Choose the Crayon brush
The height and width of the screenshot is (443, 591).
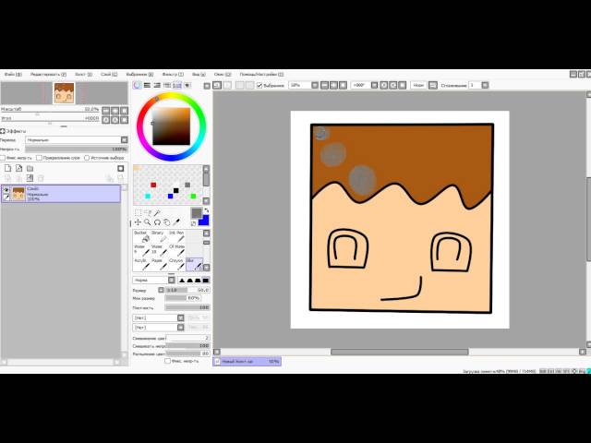point(176,265)
